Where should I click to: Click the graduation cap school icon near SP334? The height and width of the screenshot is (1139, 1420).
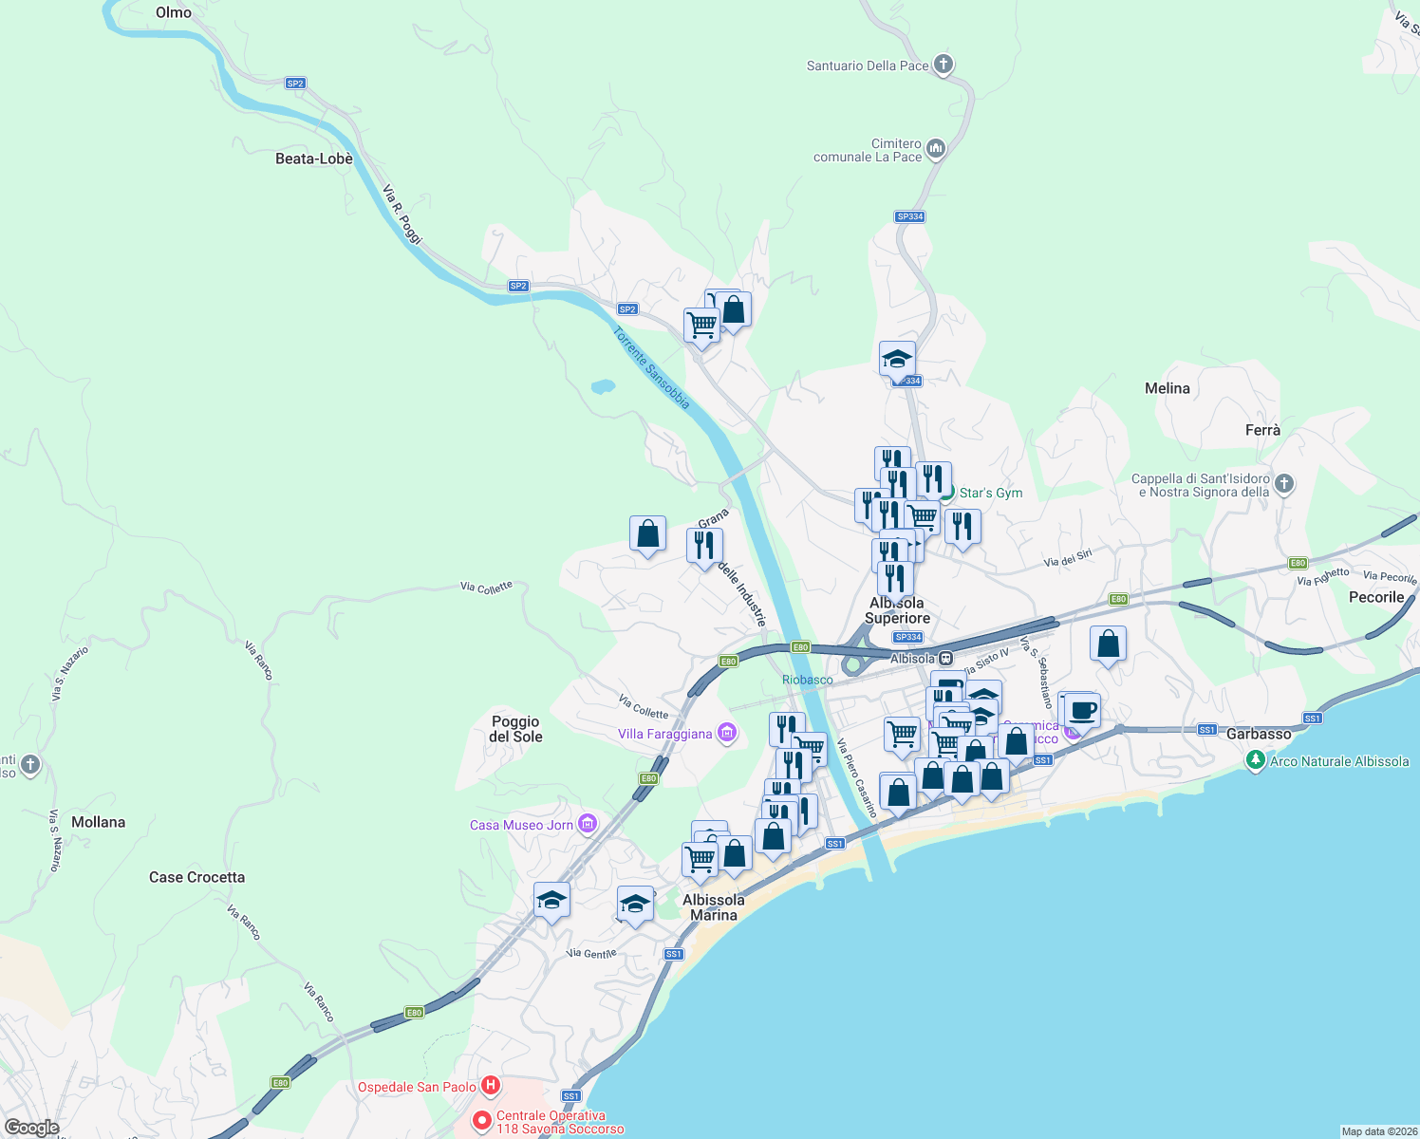896,361
